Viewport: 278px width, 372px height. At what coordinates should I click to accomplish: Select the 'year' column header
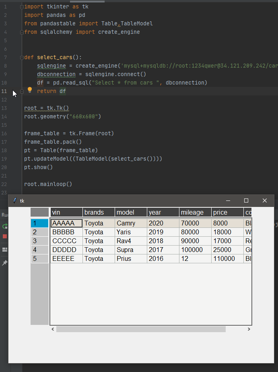tap(163, 212)
